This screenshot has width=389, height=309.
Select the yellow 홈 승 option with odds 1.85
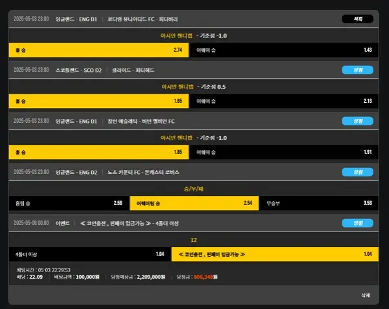click(98, 152)
